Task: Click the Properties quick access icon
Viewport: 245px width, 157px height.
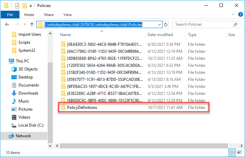Action: 17,6
